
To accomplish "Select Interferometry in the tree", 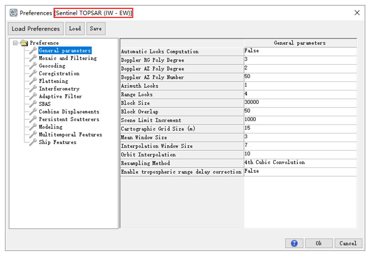I will (x=59, y=89).
